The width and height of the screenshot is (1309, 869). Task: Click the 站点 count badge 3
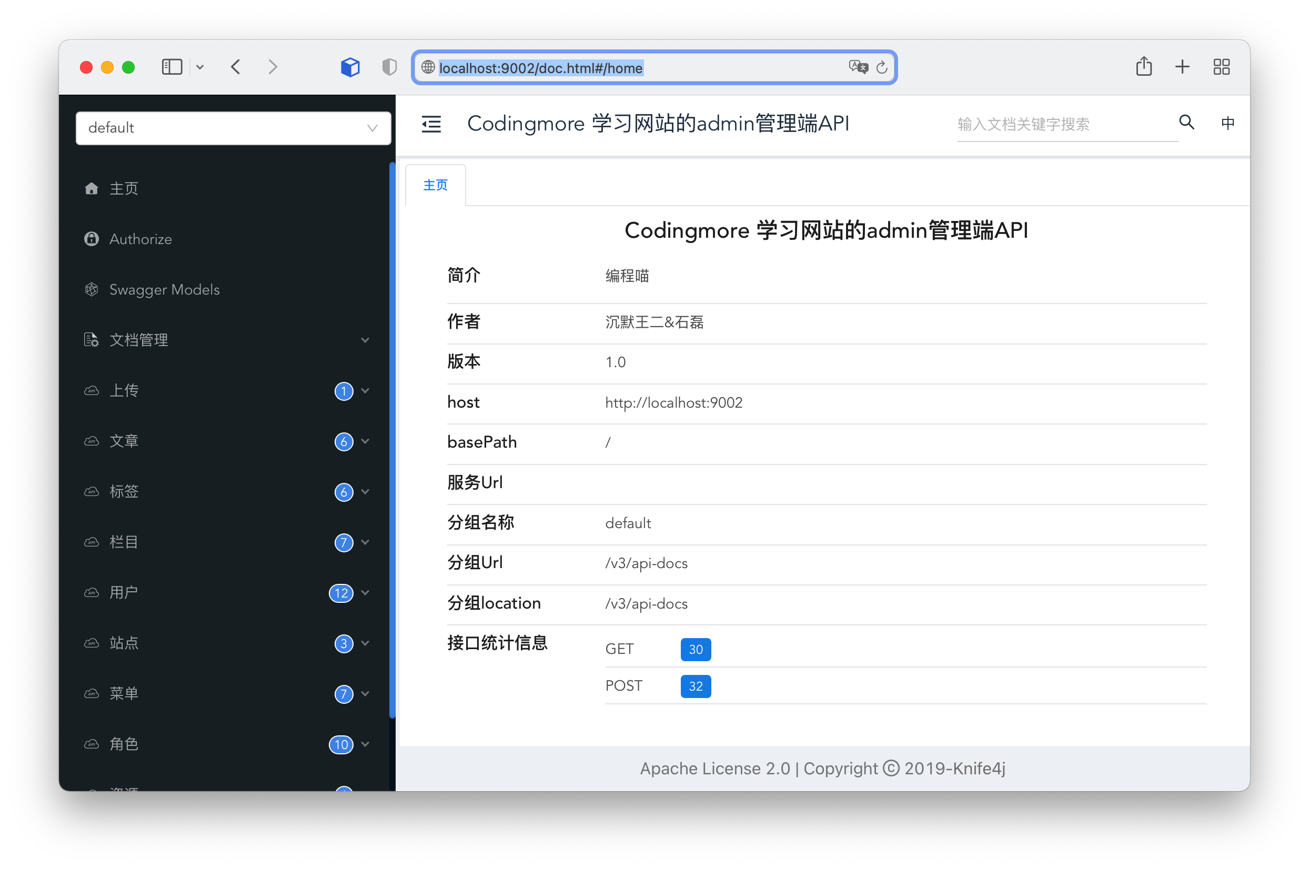(344, 643)
